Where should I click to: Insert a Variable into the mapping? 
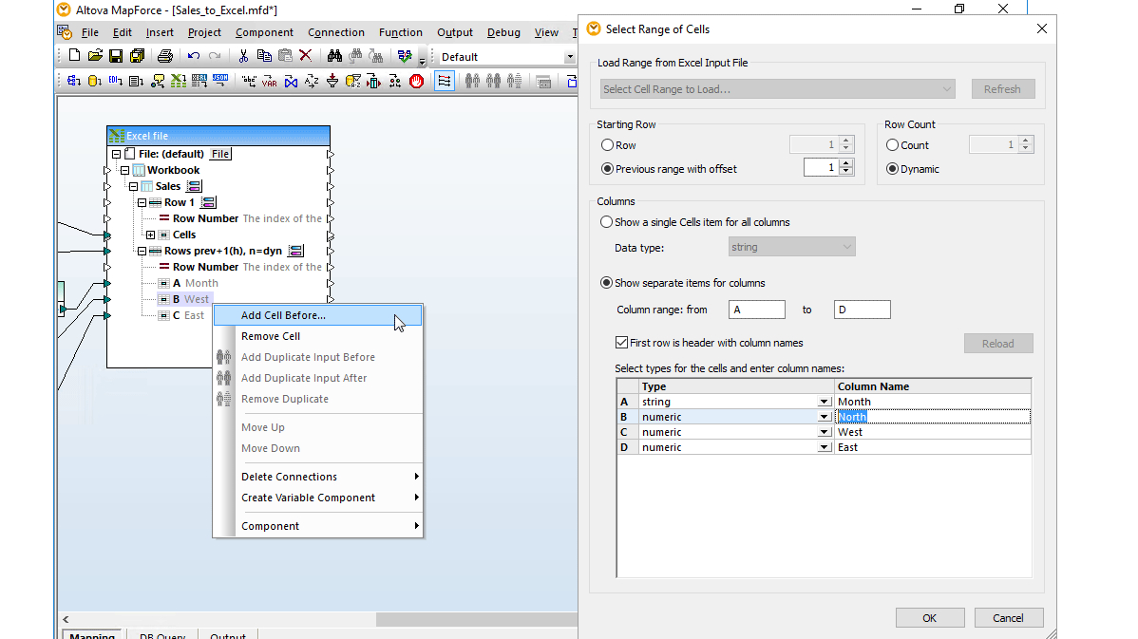(x=270, y=81)
